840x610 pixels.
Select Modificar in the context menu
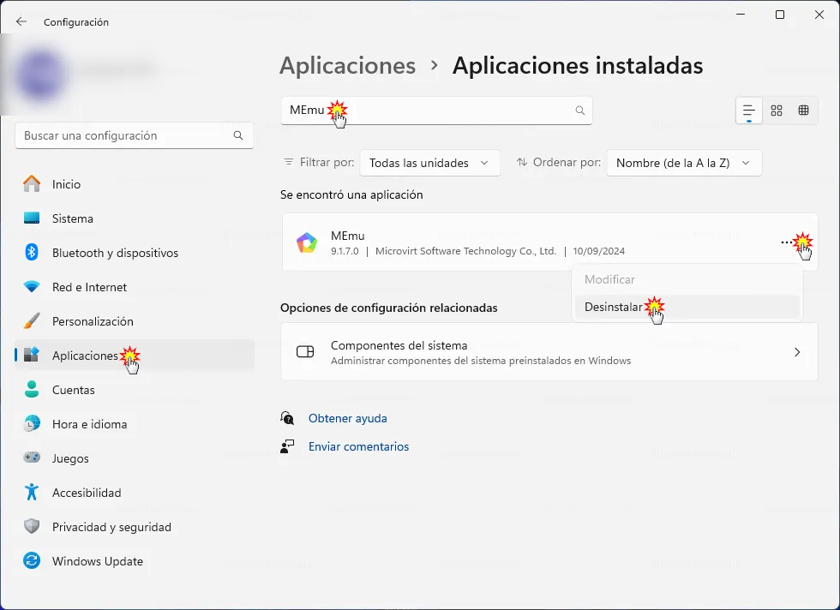point(687,279)
